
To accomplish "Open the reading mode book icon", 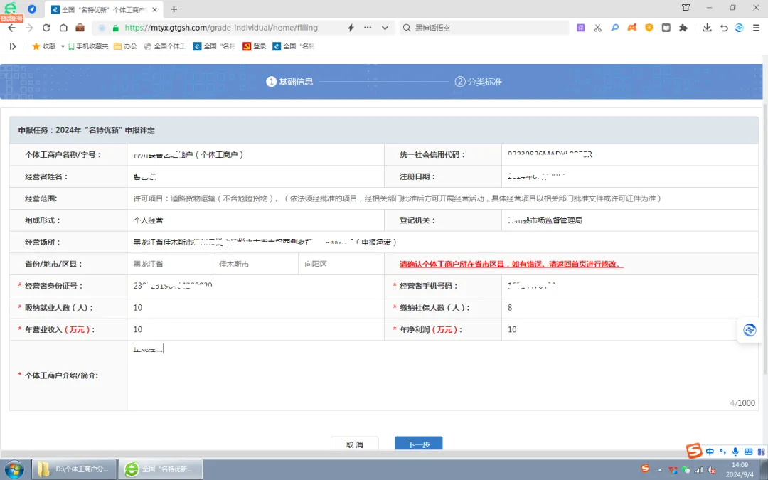I will [666, 28].
